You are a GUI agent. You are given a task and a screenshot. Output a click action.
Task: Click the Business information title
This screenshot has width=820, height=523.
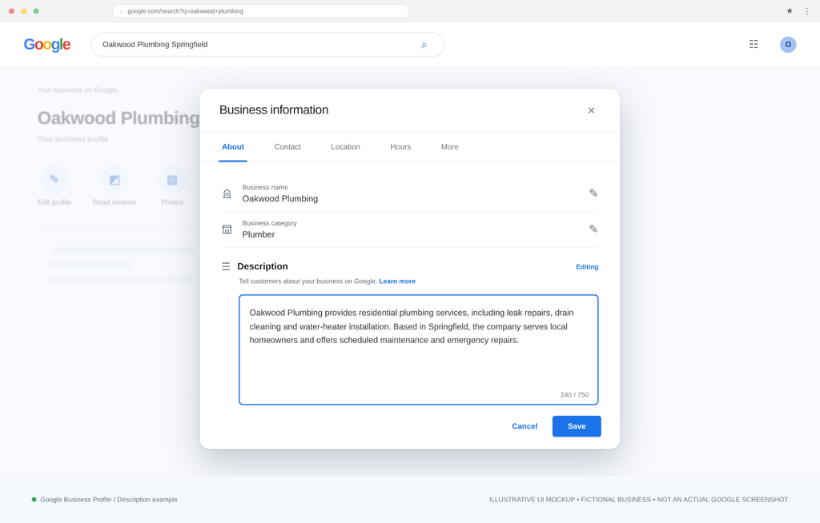point(274,110)
